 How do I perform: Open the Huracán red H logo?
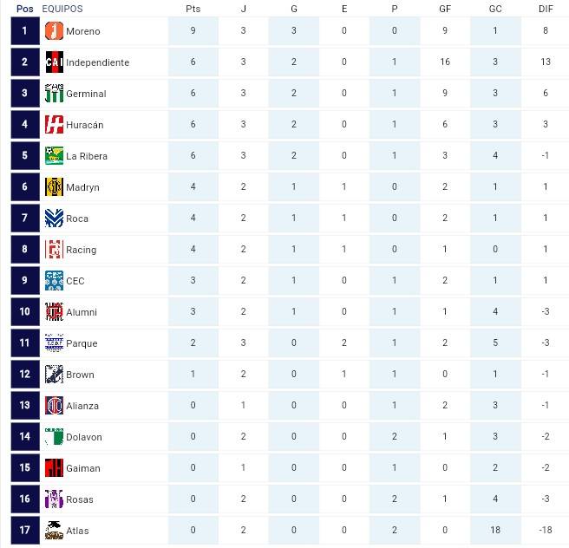coord(54,124)
